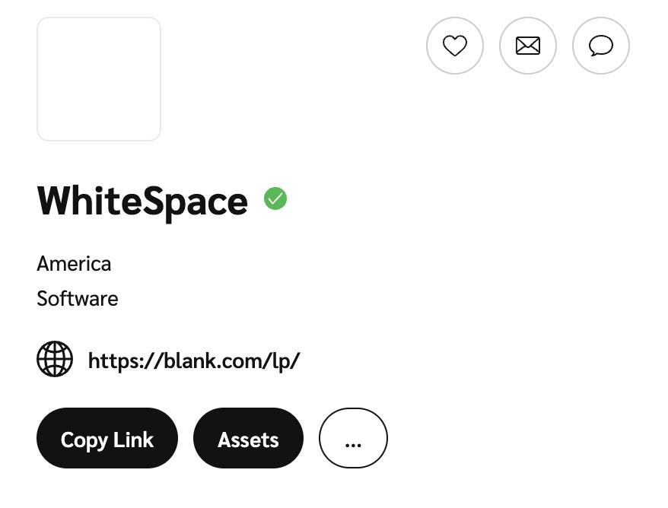View WhiteSpace brand assets
The image size is (668, 508).
click(x=248, y=439)
